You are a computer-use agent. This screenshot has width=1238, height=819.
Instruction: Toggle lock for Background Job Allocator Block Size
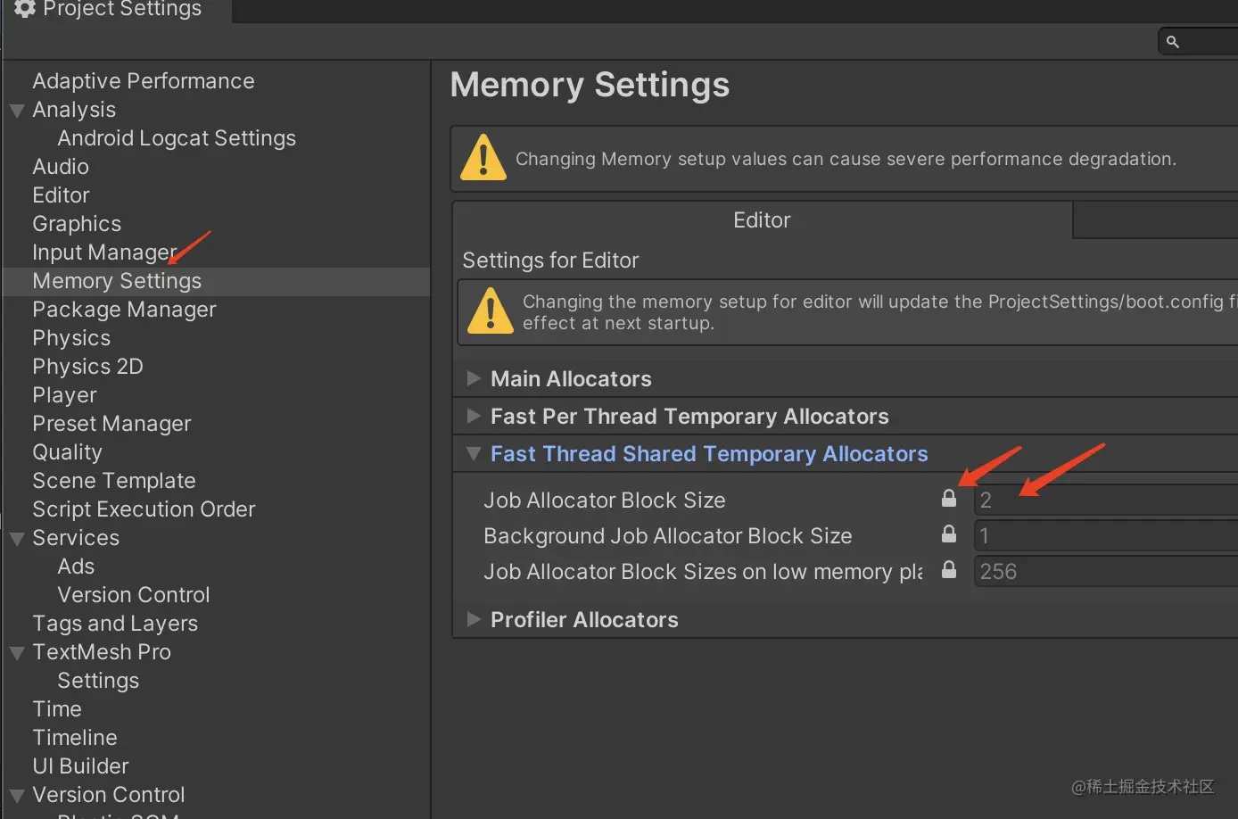[949, 534]
